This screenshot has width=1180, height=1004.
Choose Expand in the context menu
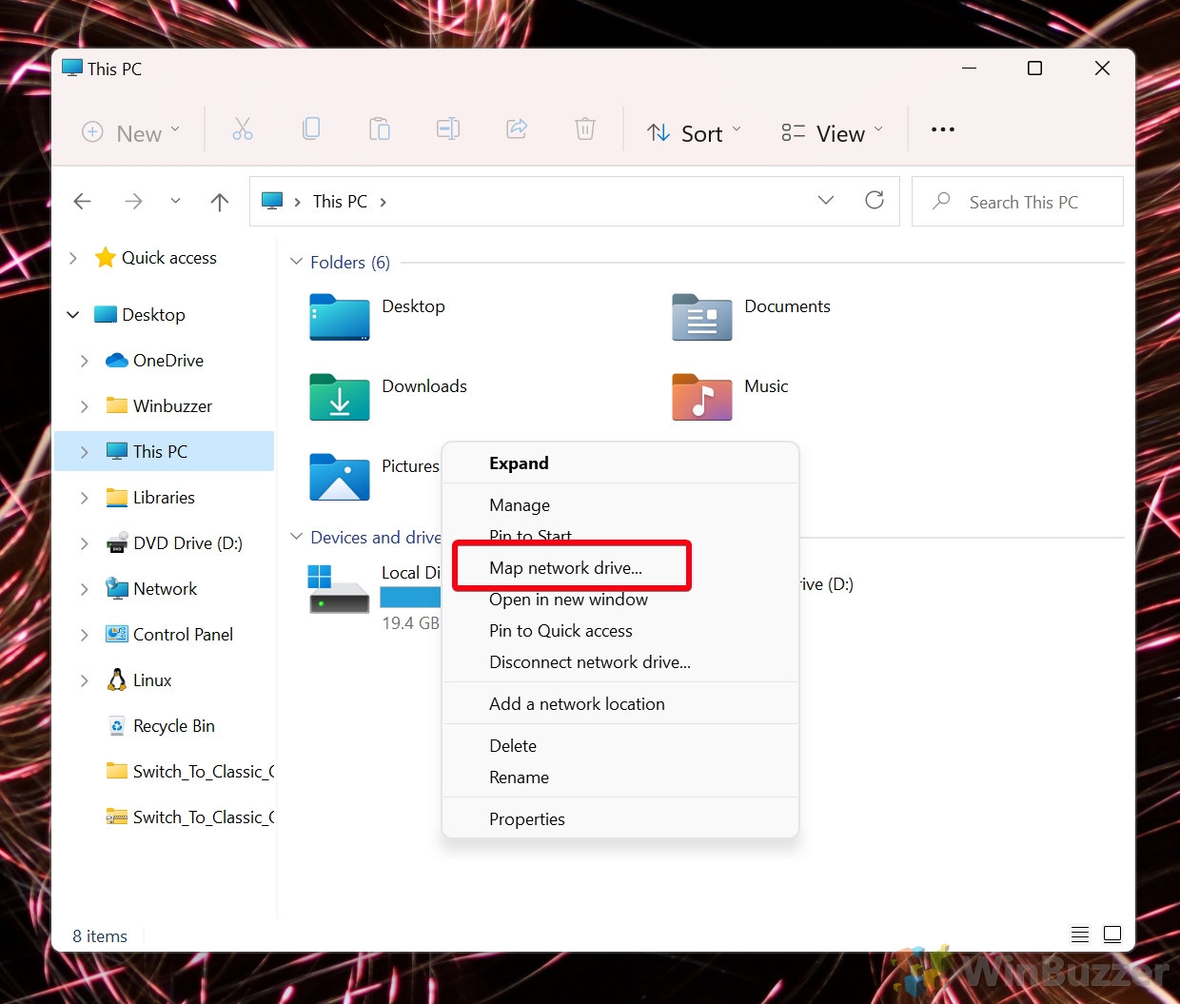620,463
